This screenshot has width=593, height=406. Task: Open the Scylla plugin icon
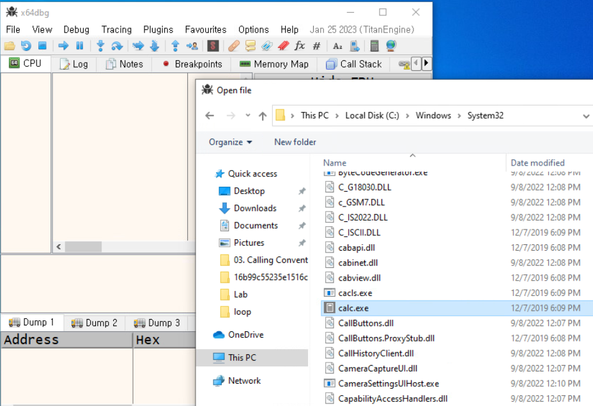pos(213,46)
